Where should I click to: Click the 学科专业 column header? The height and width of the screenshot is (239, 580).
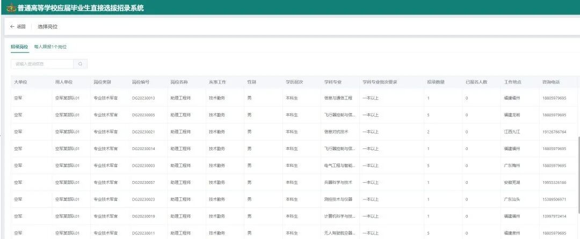333,82
